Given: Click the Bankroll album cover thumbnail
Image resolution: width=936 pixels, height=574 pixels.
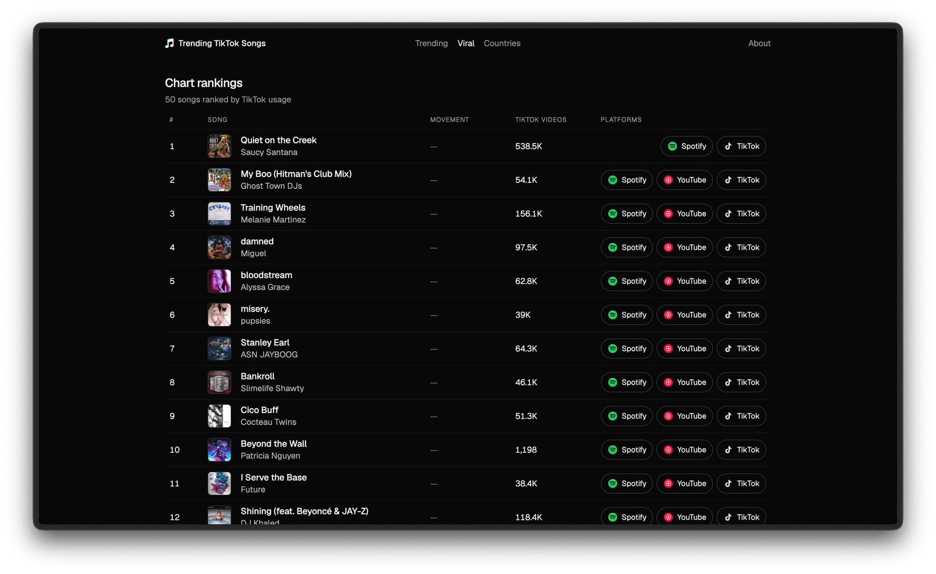Looking at the screenshot, I should 219,383.
